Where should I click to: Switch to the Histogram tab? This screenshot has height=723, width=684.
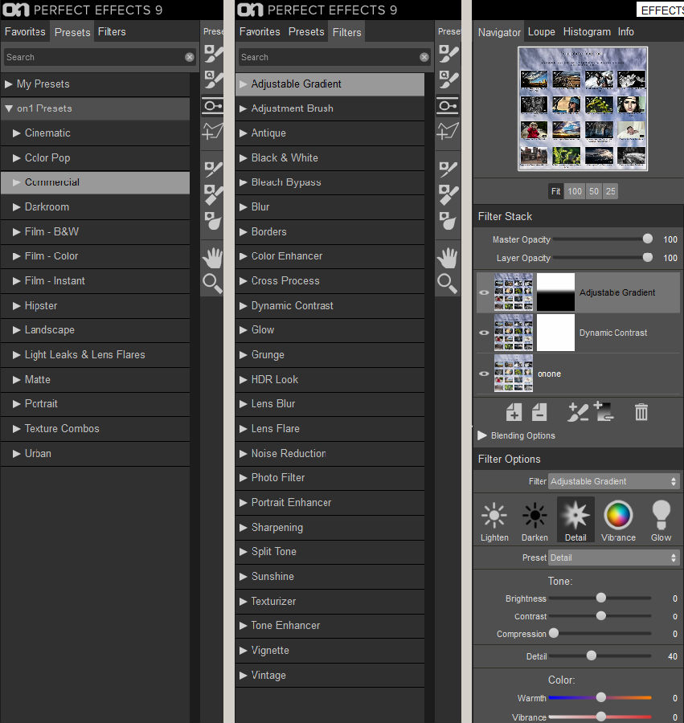pyautogui.click(x=587, y=32)
